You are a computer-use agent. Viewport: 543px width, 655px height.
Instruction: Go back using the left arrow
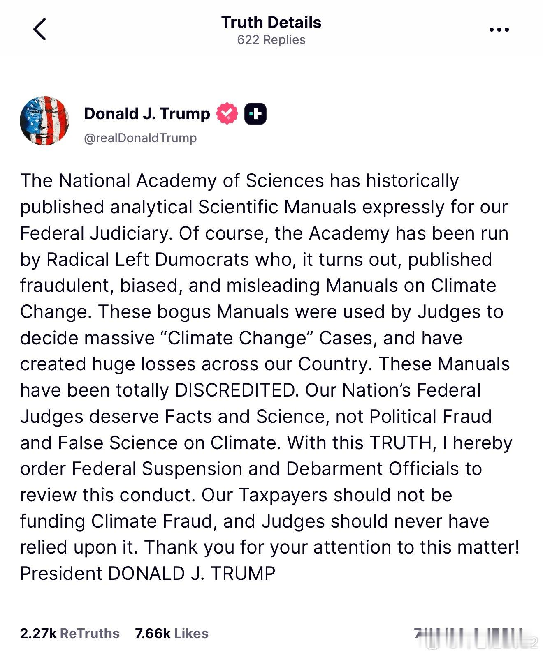[x=40, y=29]
